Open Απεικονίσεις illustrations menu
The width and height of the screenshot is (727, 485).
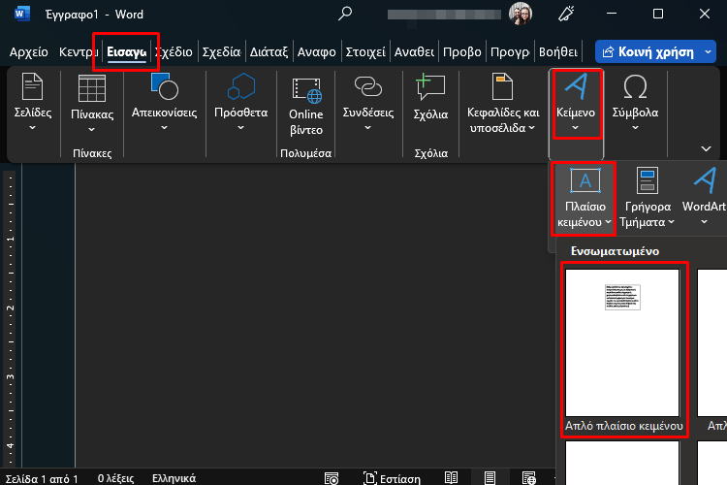[x=164, y=102]
